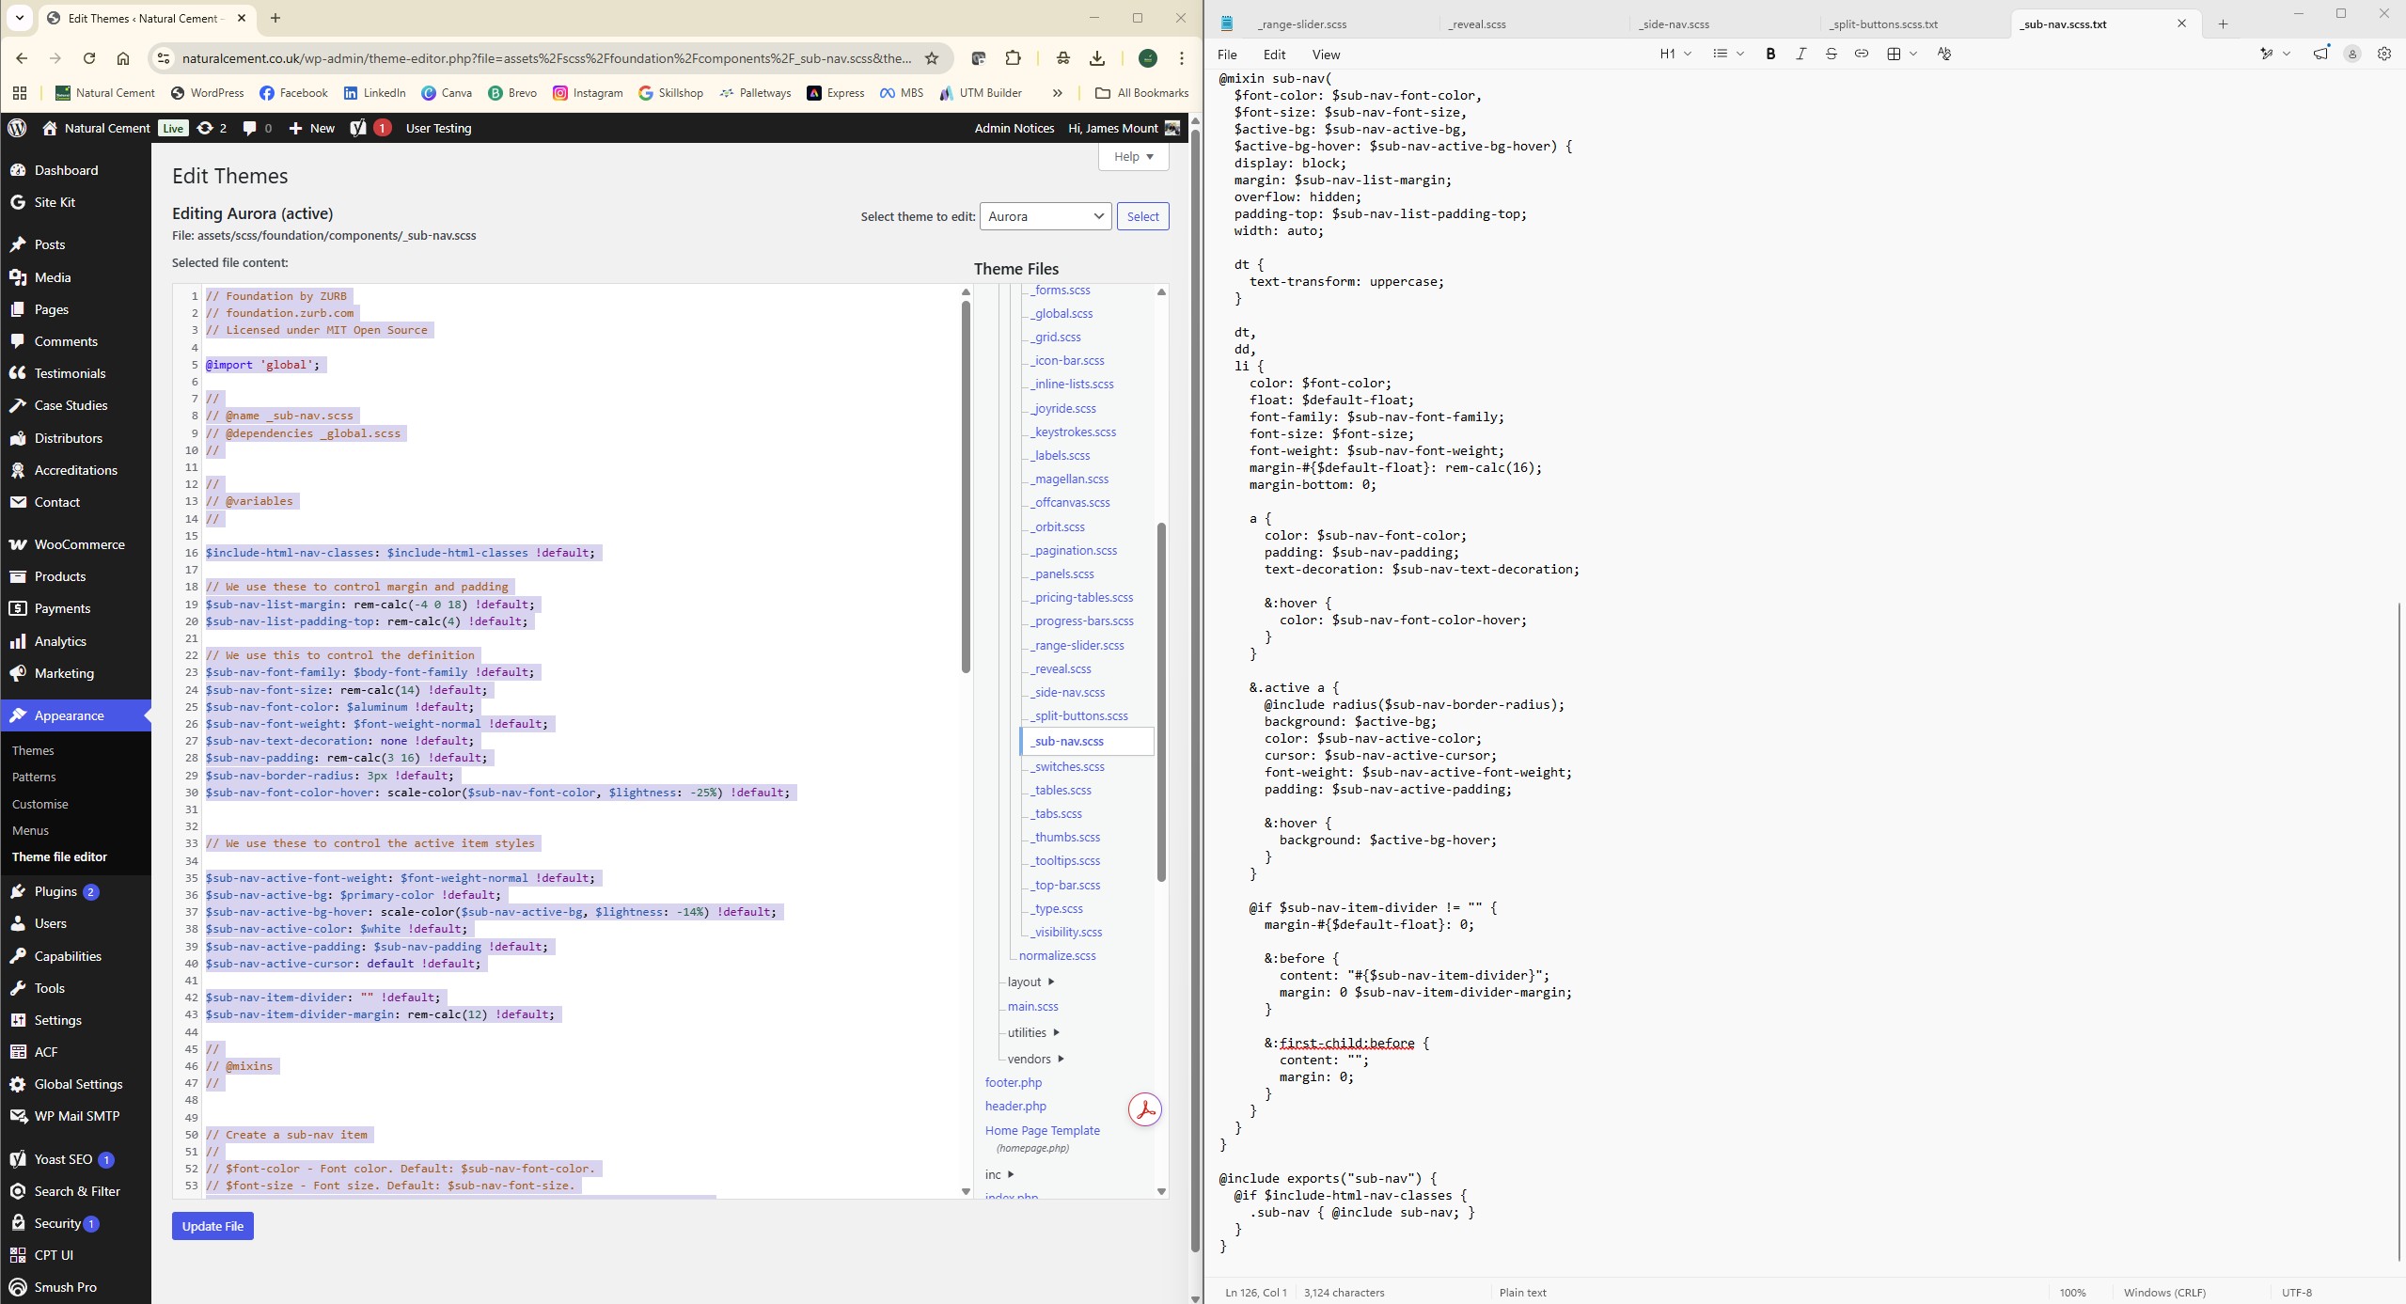Open Notepad settings gear
Viewport: 2406px width, 1304px height.
click(2383, 54)
